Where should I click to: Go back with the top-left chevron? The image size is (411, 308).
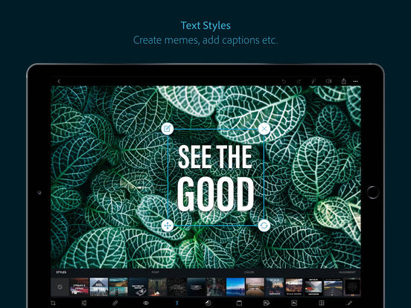pyautogui.click(x=59, y=81)
